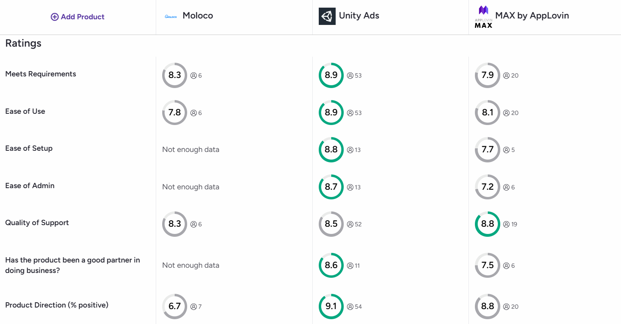Click reviewer icon next to Moloco Meets Requirements
The width and height of the screenshot is (621, 324).
click(x=194, y=76)
